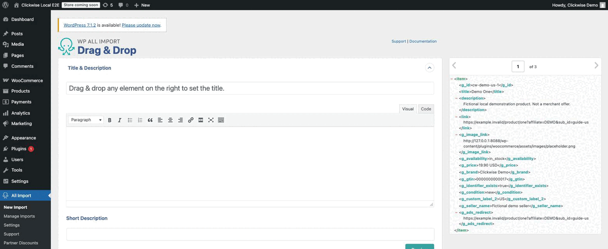The height and width of the screenshot is (249, 608).
Task: Select the New Import submenu item
Action: click(x=16, y=207)
